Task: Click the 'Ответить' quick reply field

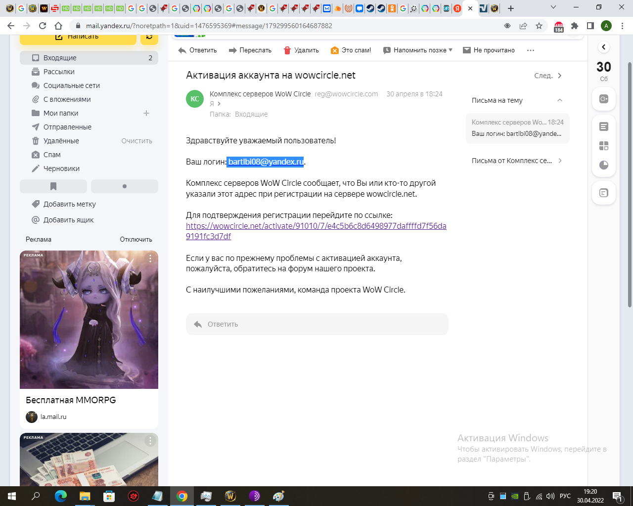Action: (x=317, y=324)
